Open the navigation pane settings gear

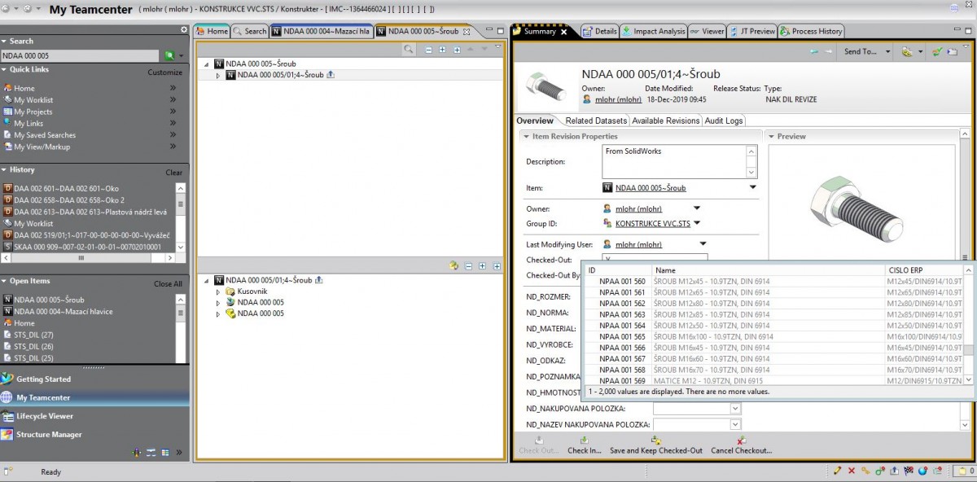[184, 30]
